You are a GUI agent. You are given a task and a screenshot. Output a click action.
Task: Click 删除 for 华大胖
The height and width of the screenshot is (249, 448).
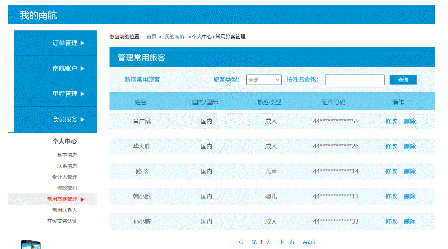(x=410, y=146)
